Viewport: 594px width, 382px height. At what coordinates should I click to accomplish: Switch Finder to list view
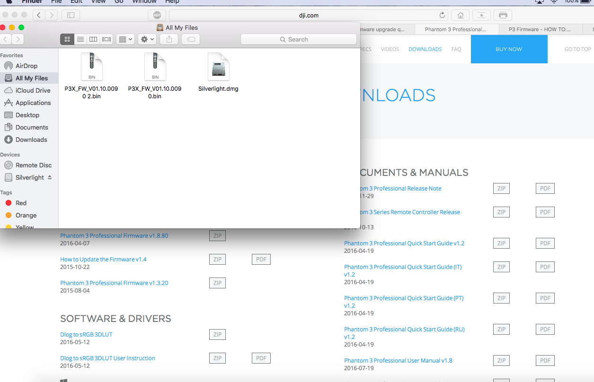coord(80,39)
